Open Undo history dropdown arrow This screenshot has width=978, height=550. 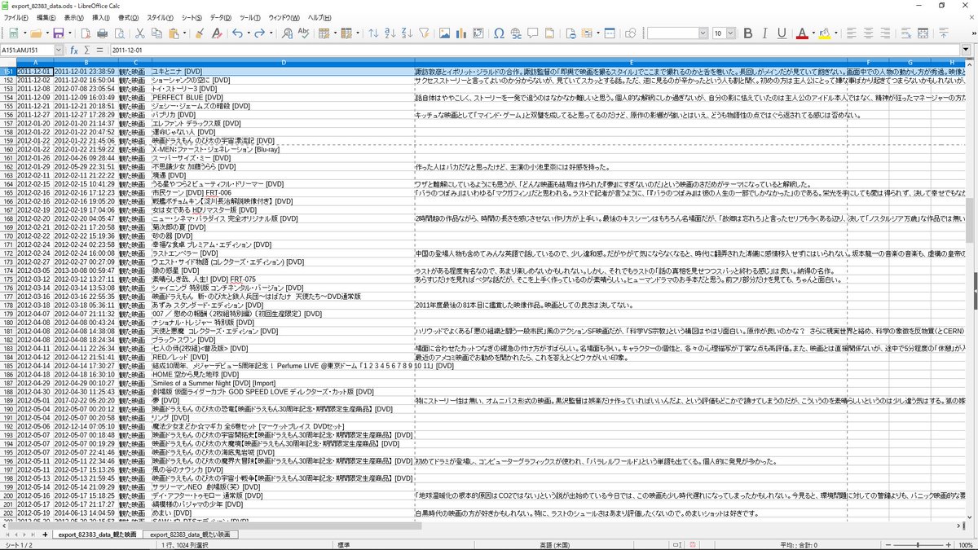click(247, 33)
